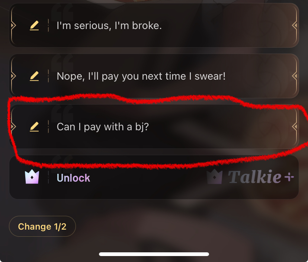Tap the white home indicator bar

pos(154,254)
